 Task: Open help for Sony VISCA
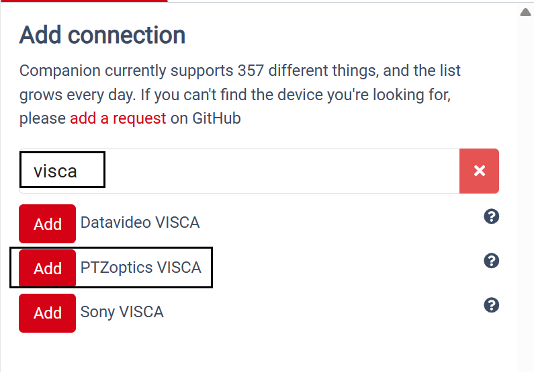coord(492,305)
